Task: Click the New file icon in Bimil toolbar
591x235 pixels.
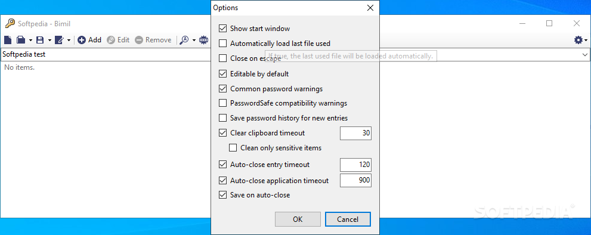Action: coord(8,39)
